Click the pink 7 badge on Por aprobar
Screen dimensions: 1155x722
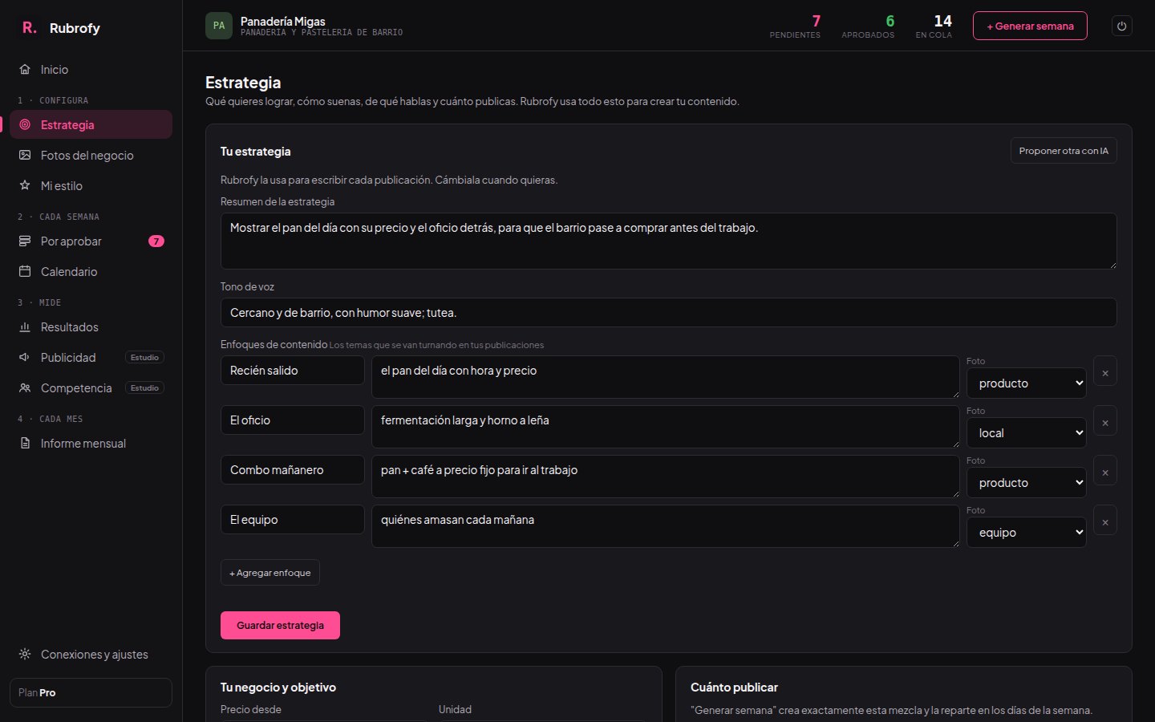pos(156,241)
